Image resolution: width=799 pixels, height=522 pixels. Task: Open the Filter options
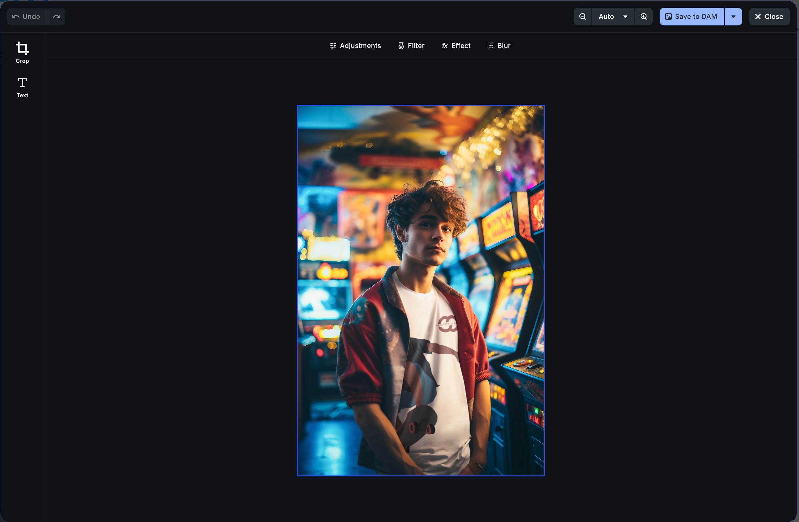[411, 46]
